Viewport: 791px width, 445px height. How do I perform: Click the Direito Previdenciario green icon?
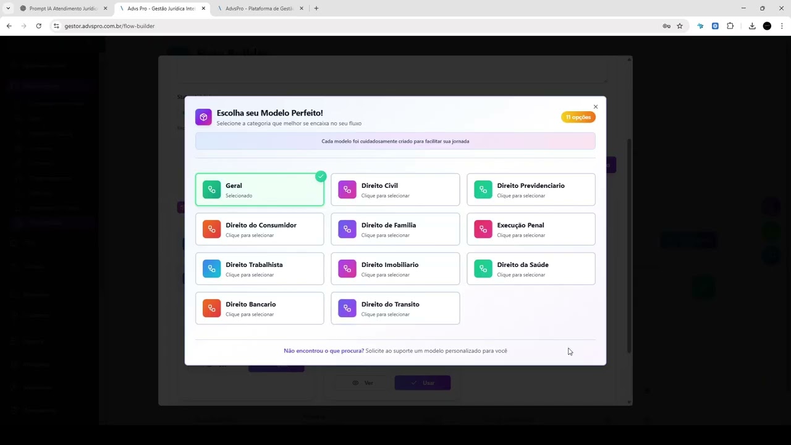pos(483,190)
